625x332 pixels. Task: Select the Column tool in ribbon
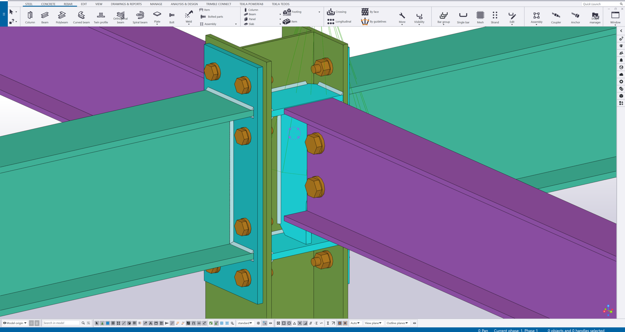(x=30, y=17)
